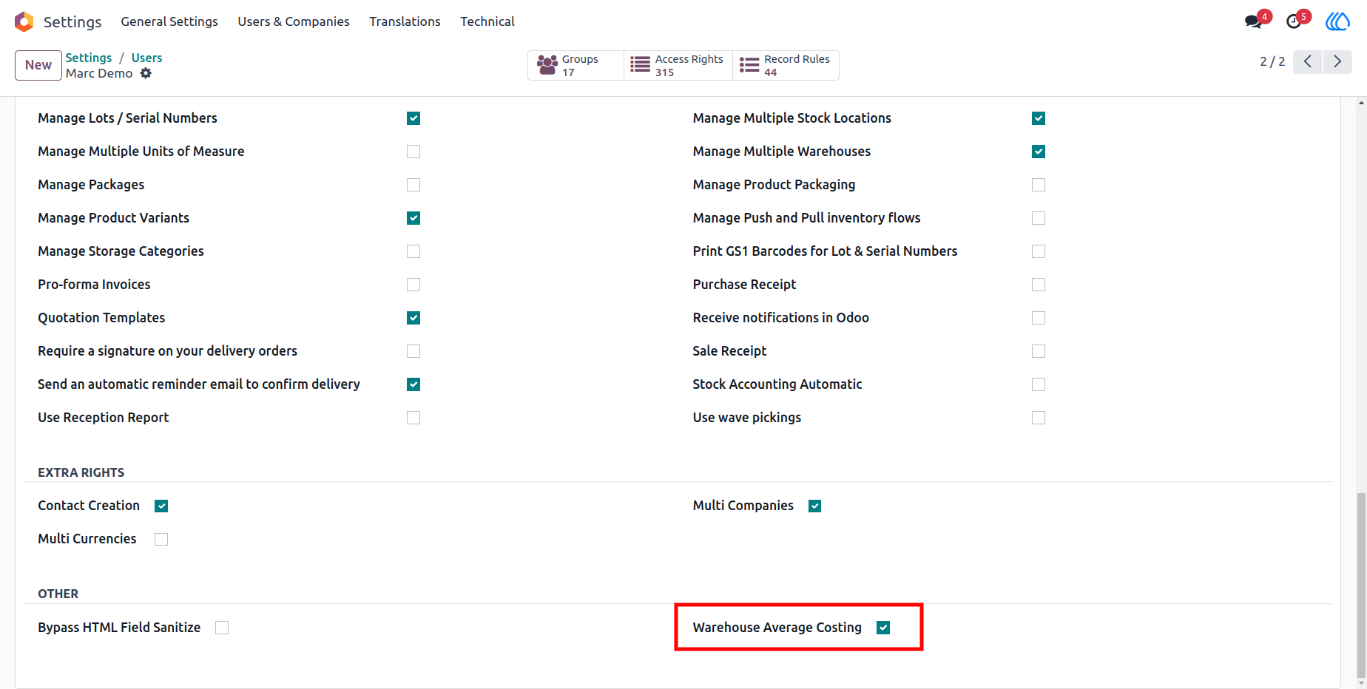
Task: Uncheck Manage Multiple Stock Locations
Action: (x=1039, y=118)
